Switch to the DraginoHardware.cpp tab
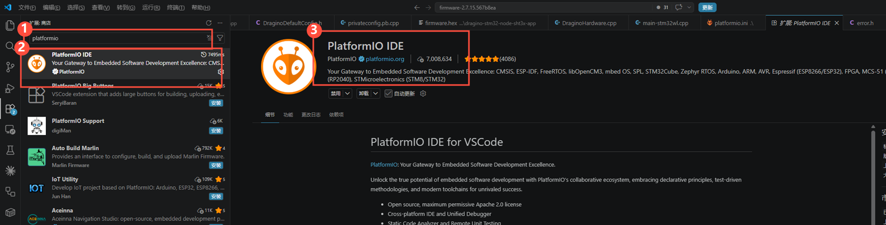This screenshot has width=886, height=225. point(588,23)
